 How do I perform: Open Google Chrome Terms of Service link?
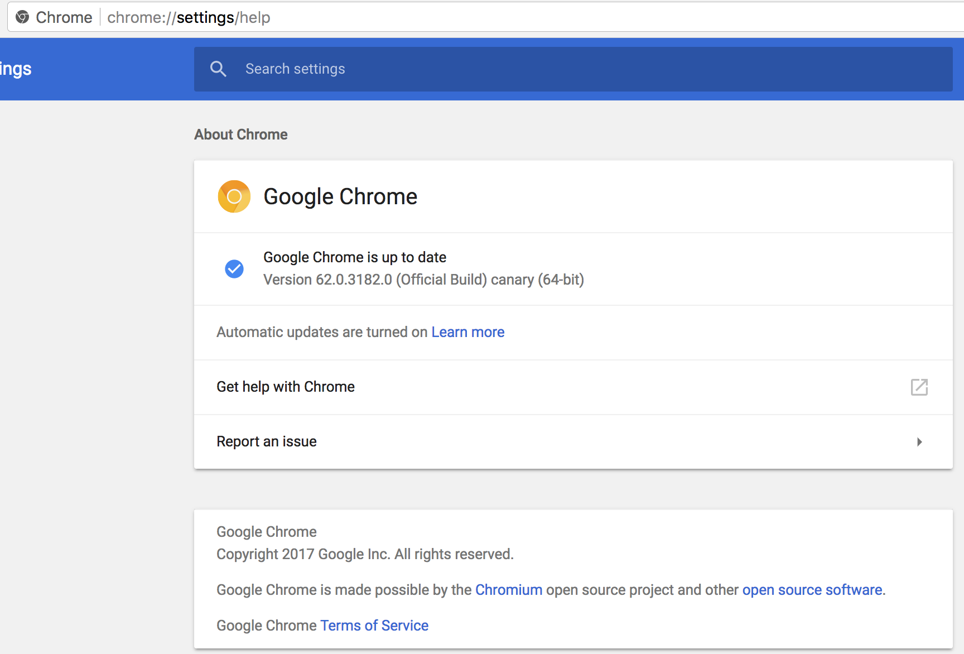pyautogui.click(x=374, y=626)
